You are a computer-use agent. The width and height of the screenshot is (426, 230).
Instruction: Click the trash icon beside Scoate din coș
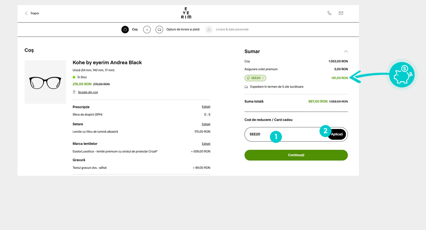[74, 92]
